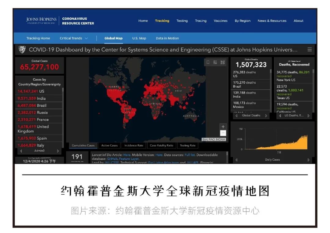Open the By Region nav item
This screenshot has width=330, height=233.
(x=243, y=21)
